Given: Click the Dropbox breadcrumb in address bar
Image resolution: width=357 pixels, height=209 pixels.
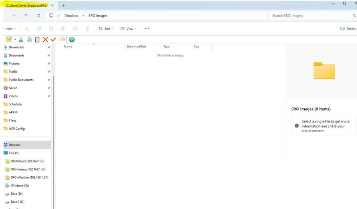Looking at the screenshot, I should (71, 16).
